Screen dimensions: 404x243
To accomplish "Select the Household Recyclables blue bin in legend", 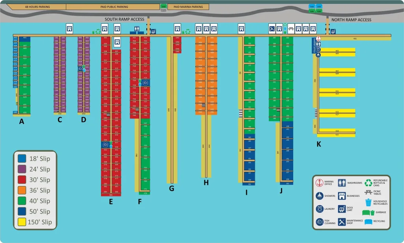I will tap(368, 202).
